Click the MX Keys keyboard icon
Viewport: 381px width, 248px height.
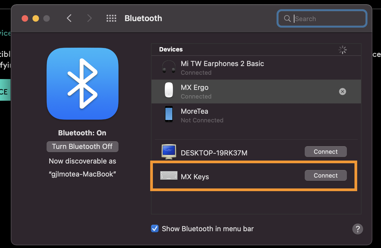169,176
